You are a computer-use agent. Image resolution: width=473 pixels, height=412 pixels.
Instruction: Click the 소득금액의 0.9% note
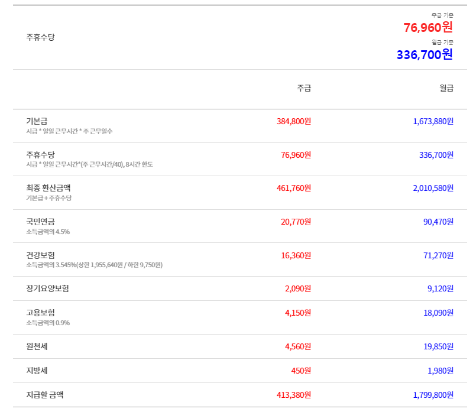click(48, 323)
